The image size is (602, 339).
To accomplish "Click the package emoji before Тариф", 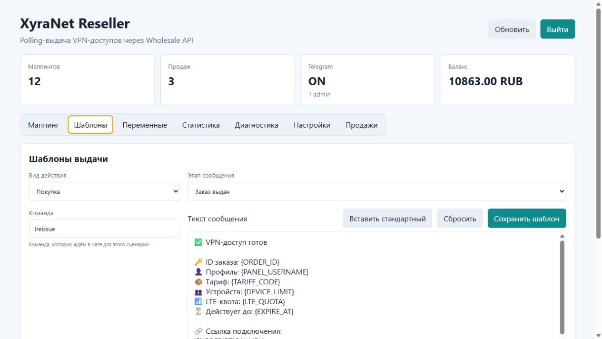I will (198, 282).
